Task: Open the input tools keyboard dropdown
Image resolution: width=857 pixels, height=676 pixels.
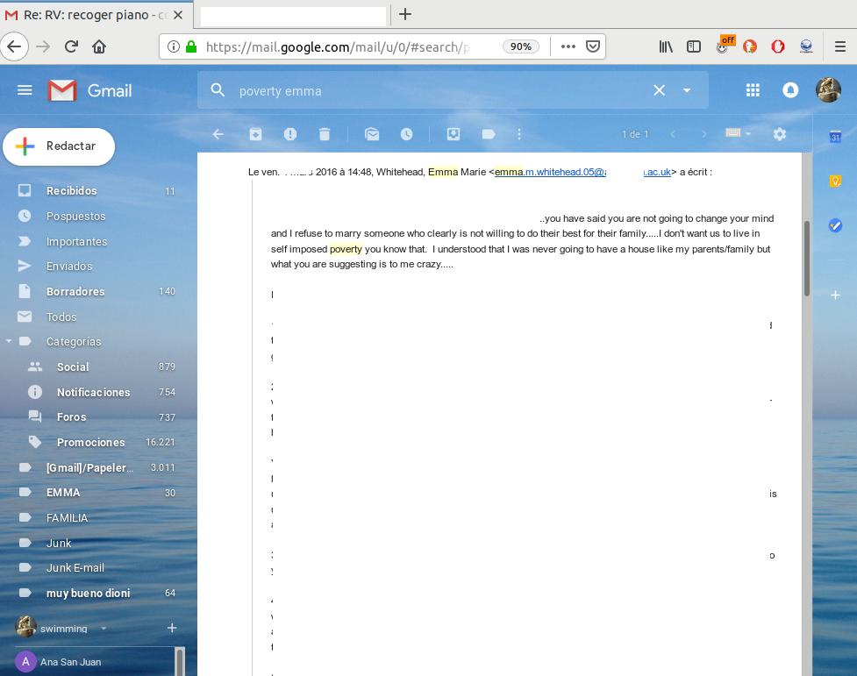Action: click(x=738, y=134)
